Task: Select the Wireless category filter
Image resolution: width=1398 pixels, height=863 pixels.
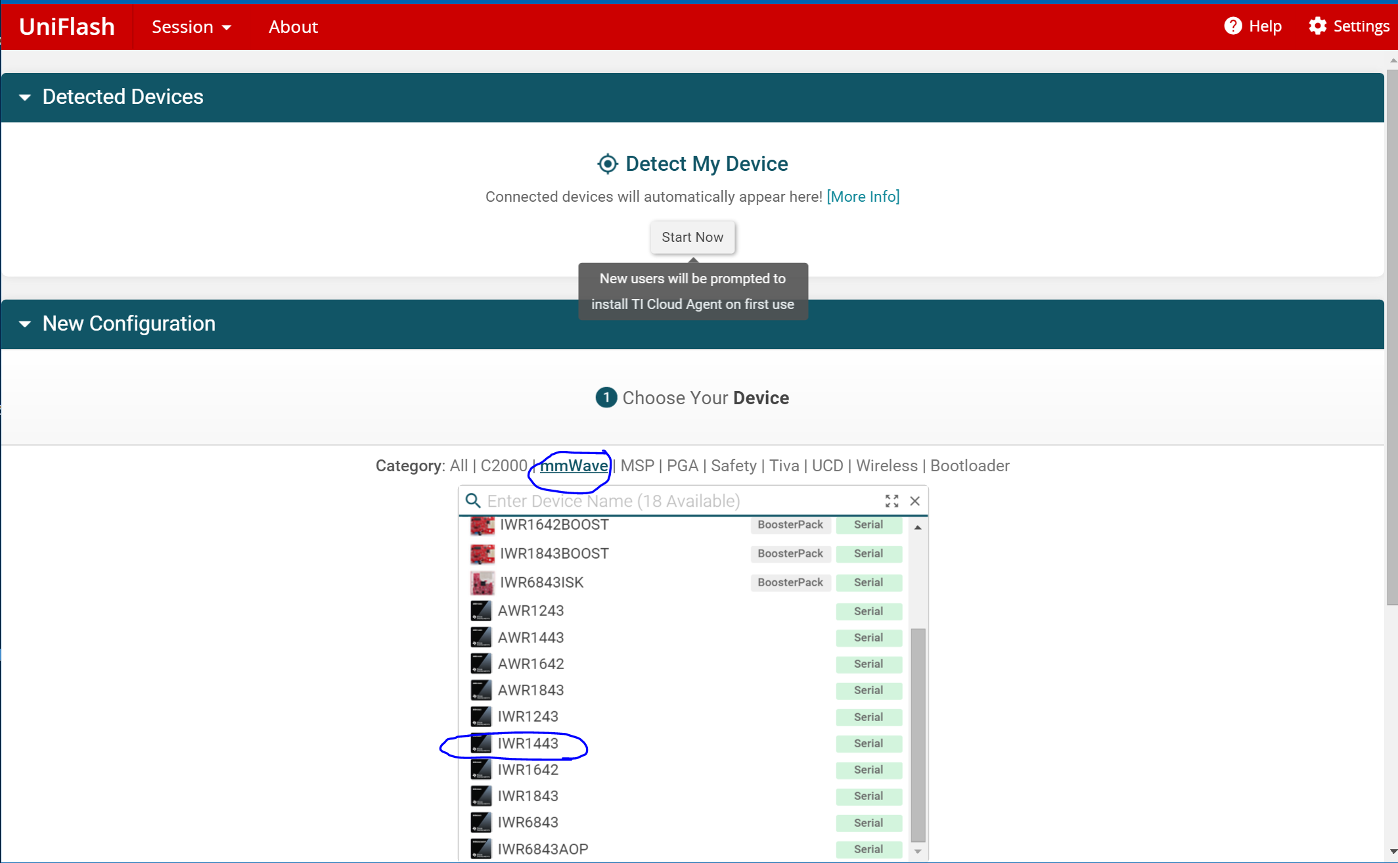Action: 886,466
